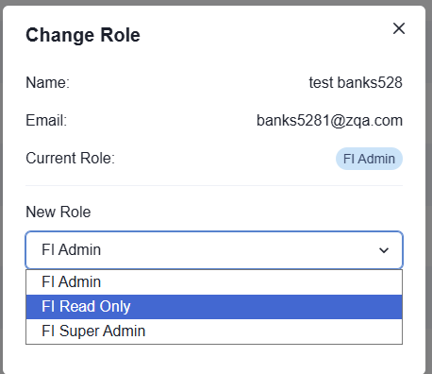Open the New Role select box showing FI Admin

tap(214, 250)
